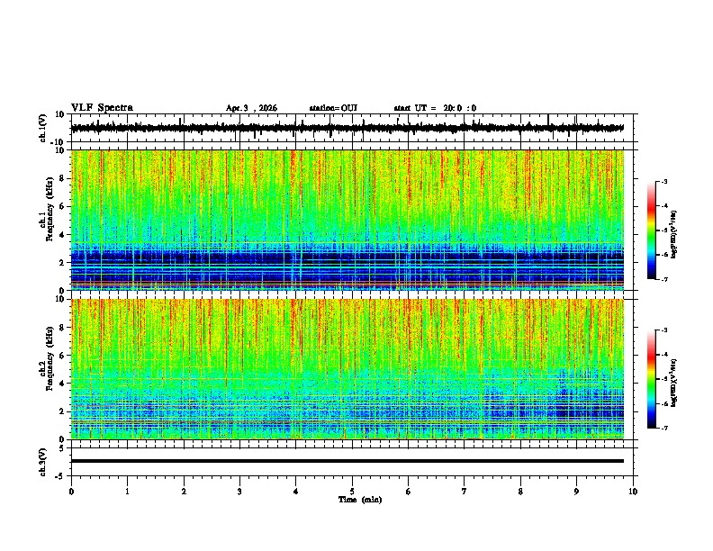Click the "2" kHz tick on ch.2 frequency axis
The height and width of the screenshot is (551, 713).
point(62,411)
